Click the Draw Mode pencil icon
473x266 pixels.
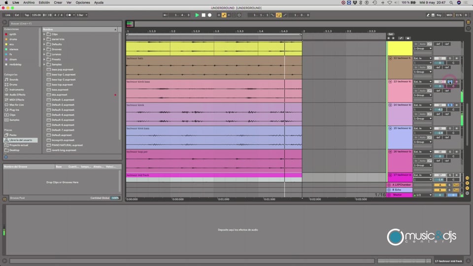(x=428, y=15)
